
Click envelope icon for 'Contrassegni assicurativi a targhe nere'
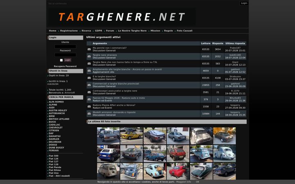89,92
